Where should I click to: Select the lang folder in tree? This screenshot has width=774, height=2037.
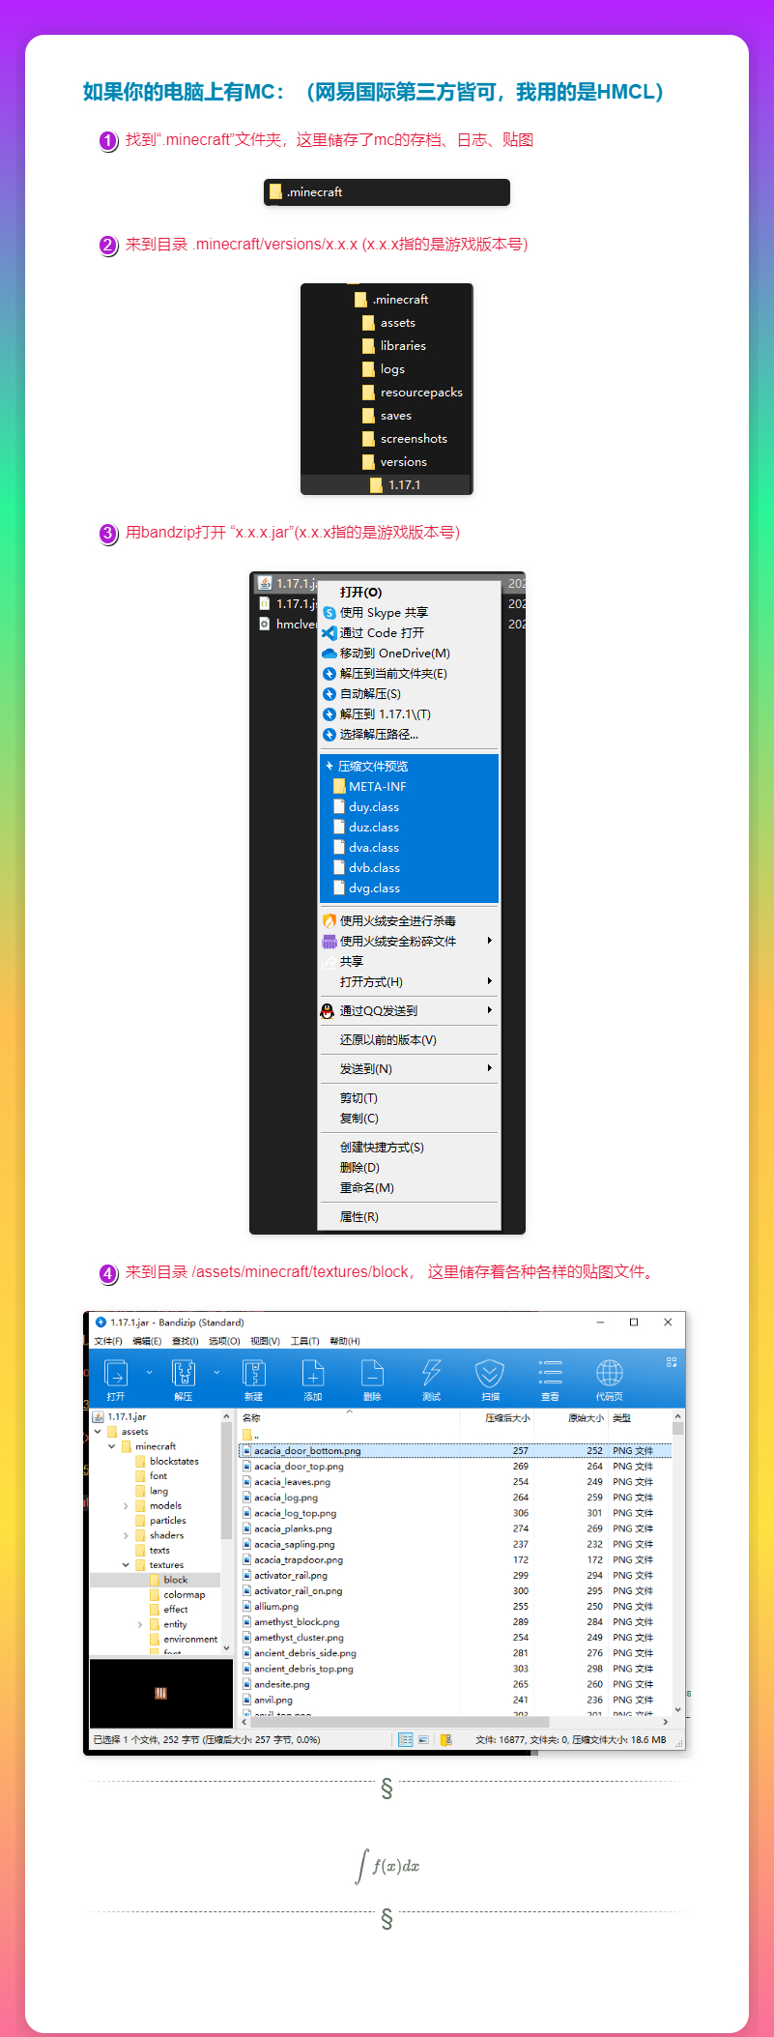coord(152,1491)
